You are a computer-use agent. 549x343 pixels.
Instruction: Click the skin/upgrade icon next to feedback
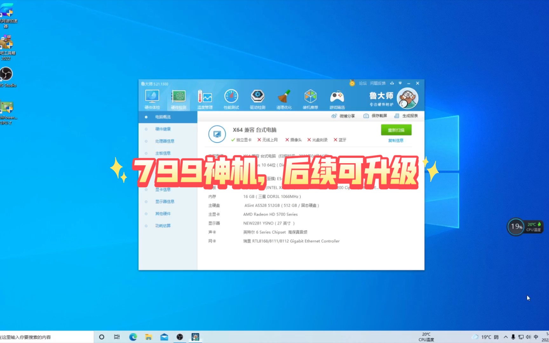pos(392,83)
